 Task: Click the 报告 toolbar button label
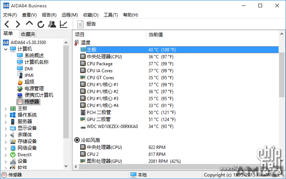click(x=91, y=24)
